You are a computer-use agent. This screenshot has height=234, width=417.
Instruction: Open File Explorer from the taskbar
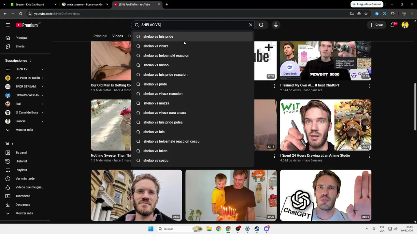click(x=209, y=229)
